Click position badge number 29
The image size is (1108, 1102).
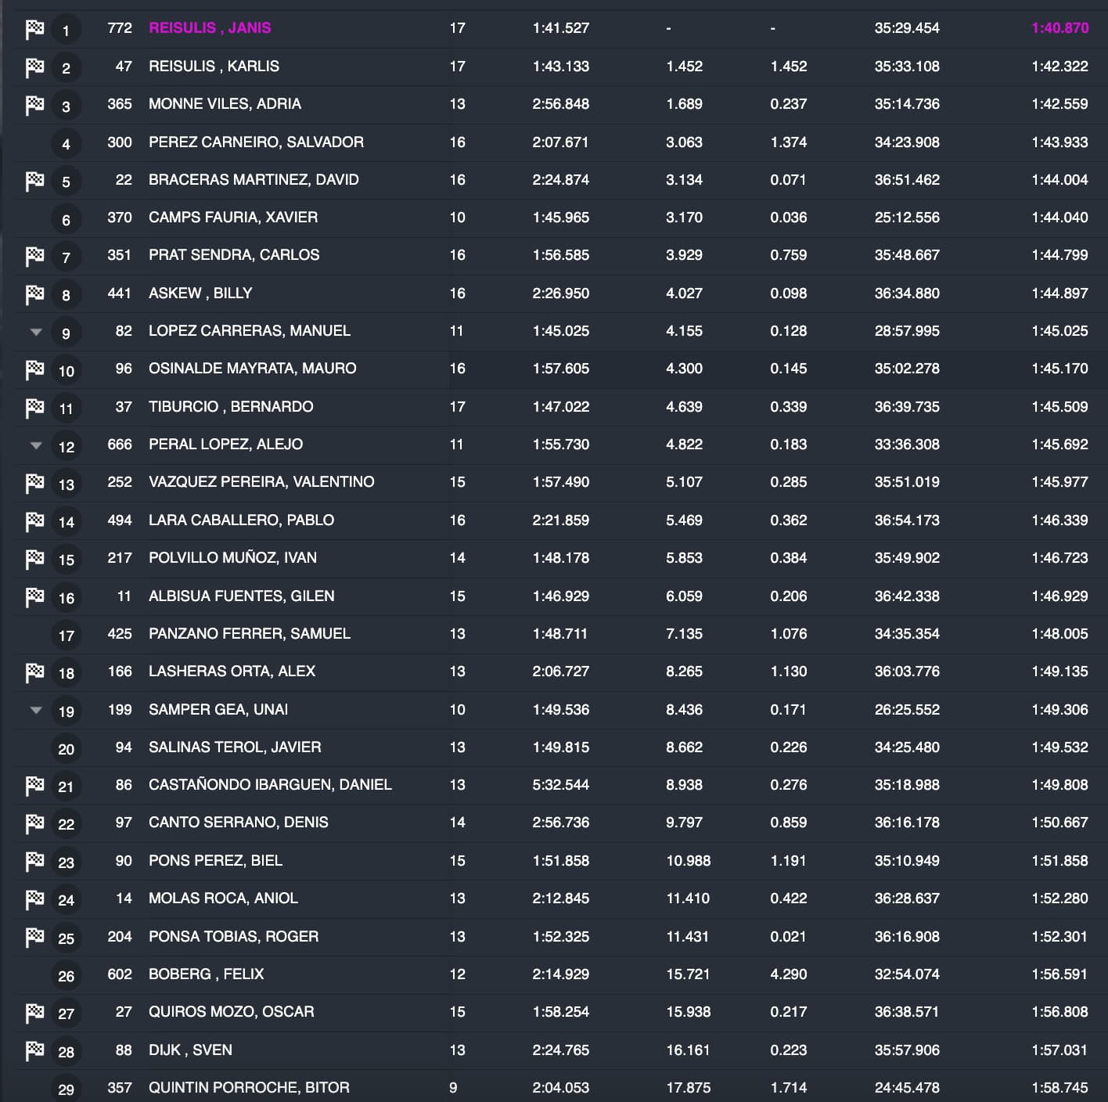(x=66, y=1089)
